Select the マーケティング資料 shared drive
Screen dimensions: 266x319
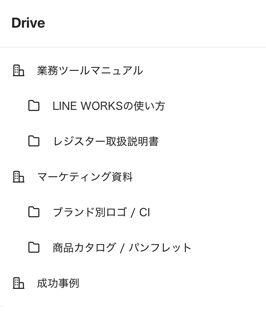coord(85,177)
